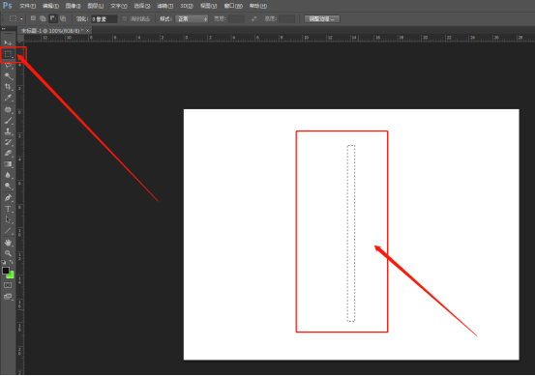Choose Subtract from selection mode
Image resolution: width=535 pixels, height=376 pixels.
coord(53,18)
